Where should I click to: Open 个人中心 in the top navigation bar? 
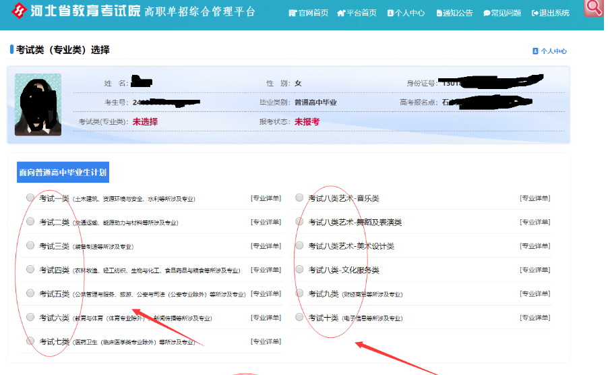(405, 13)
